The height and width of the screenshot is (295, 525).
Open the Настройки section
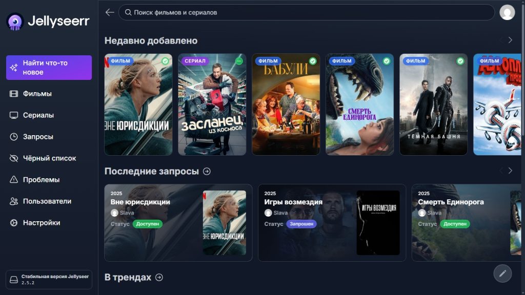pos(49,223)
